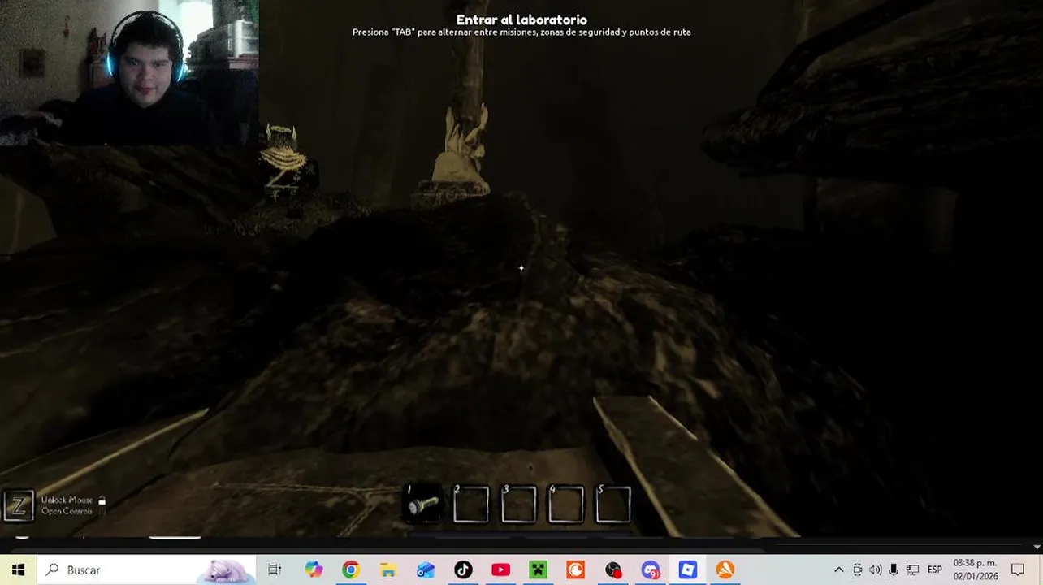The width and height of the screenshot is (1043, 585).
Task: Click the Meet Now tray icon
Action: (857, 570)
